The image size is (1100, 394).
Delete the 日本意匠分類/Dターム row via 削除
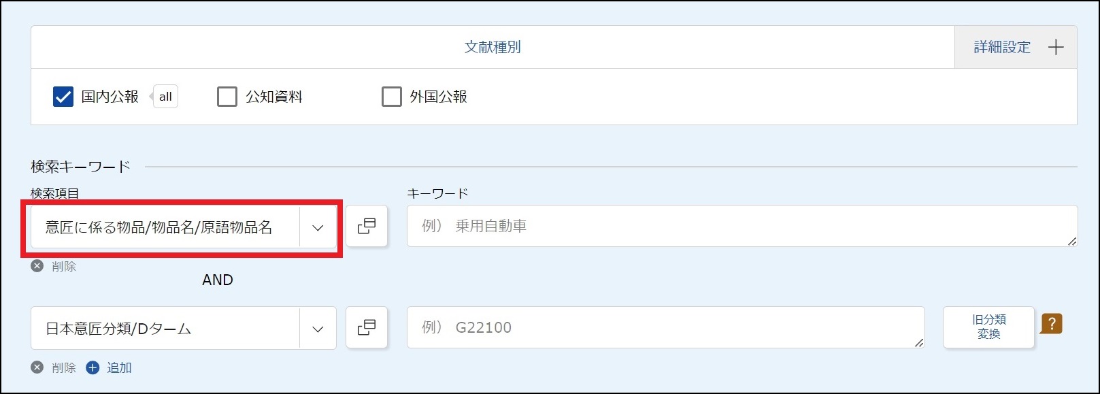point(37,367)
